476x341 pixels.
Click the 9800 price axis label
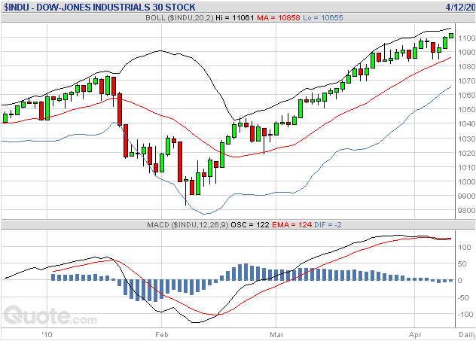pyautogui.click(x=467, y=211)
